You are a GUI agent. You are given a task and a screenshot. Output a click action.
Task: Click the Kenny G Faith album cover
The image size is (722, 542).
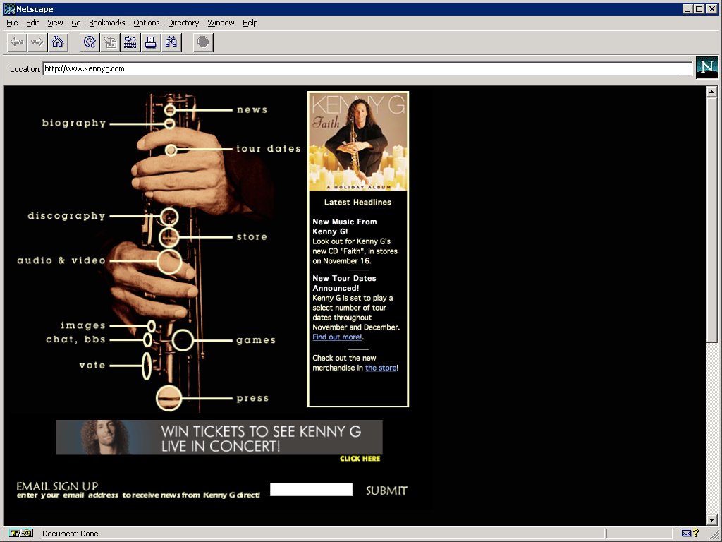click(x=358, y=141)
